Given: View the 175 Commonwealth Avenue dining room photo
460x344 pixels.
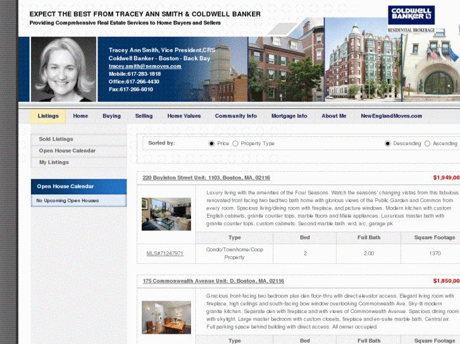Looking at the screenshot, I should (x=166, y=317).
